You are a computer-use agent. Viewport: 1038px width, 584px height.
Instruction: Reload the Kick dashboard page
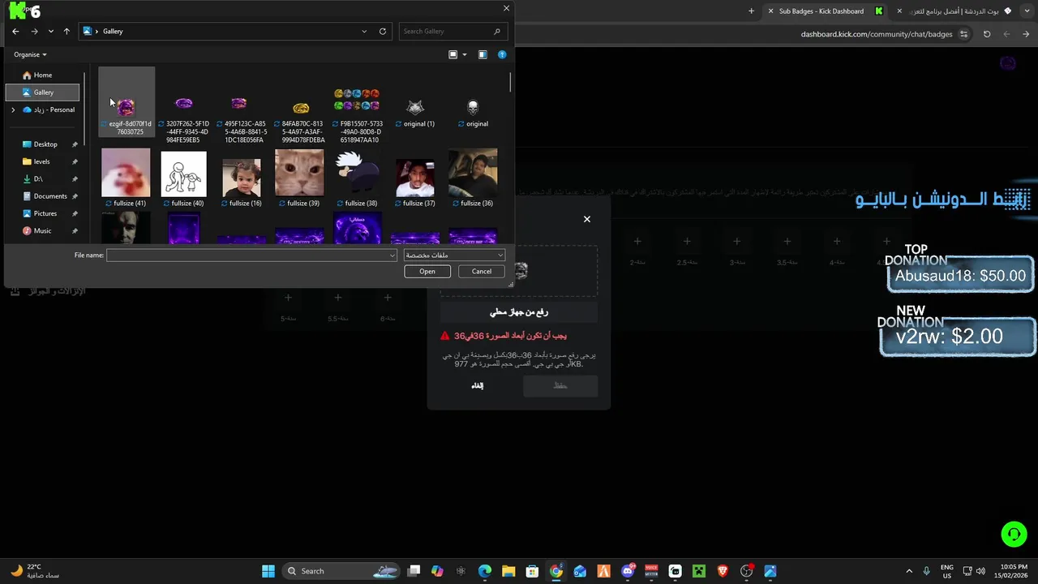[x=987, y=34]
